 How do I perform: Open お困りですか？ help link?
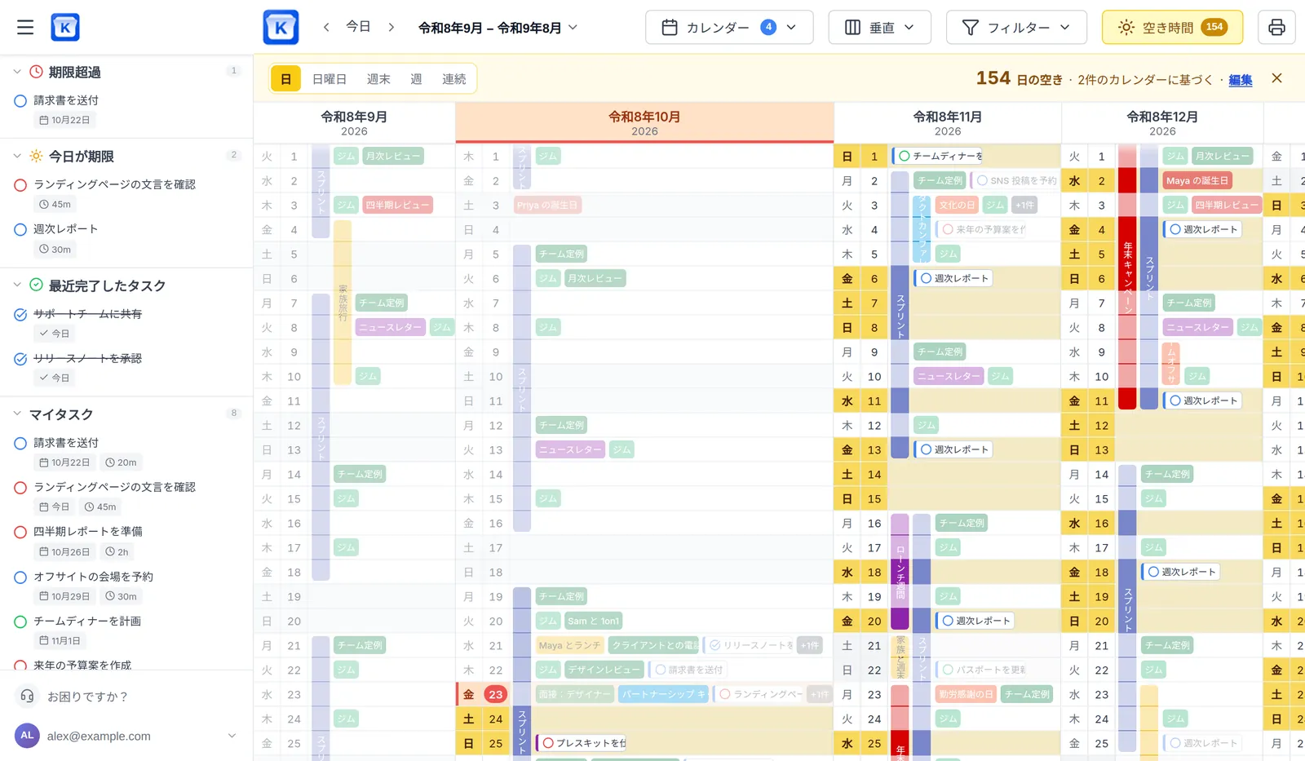[87, 697]
